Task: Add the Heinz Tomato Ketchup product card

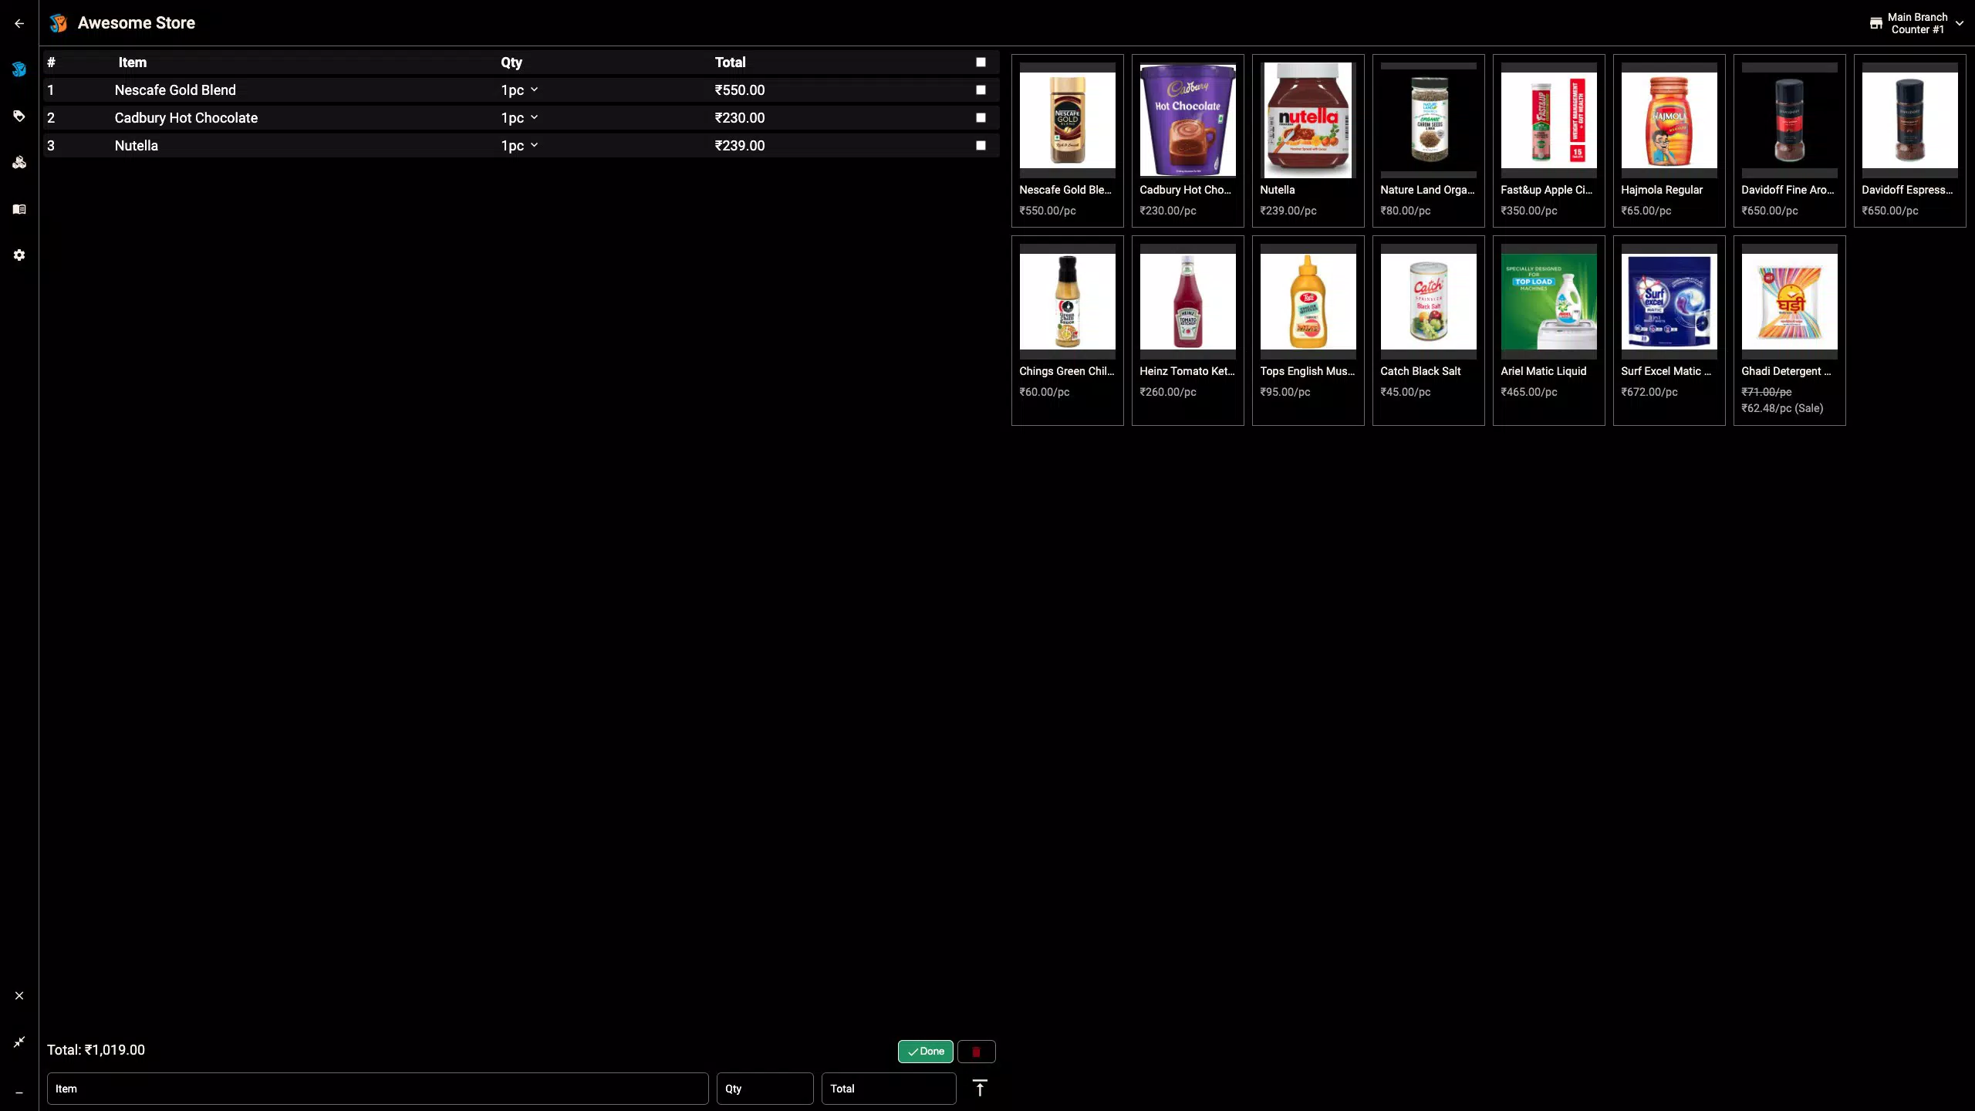Action: [x=1187, y=330]
